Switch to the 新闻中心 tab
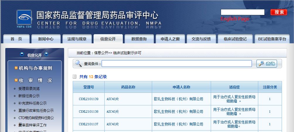This screenshot has height=132, width=294. click(45, 39)
